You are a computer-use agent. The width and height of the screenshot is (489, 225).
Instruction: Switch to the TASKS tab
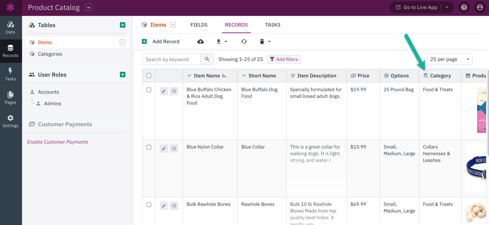click(x=273, y=25)
